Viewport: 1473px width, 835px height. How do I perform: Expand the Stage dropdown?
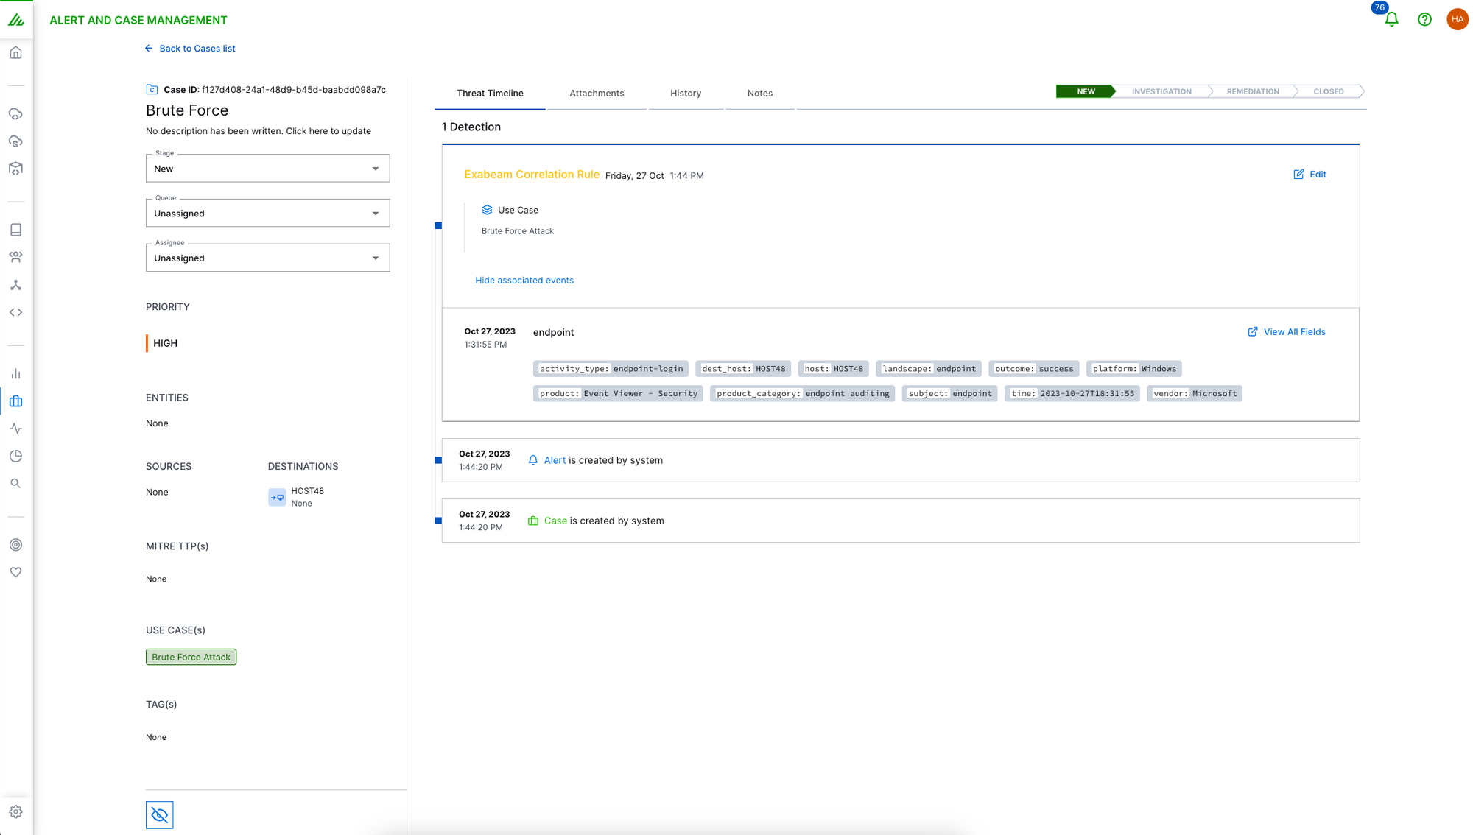click(267, 169)
